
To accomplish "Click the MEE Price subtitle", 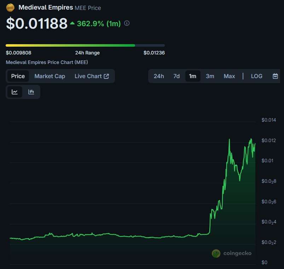I will (88, 8).
